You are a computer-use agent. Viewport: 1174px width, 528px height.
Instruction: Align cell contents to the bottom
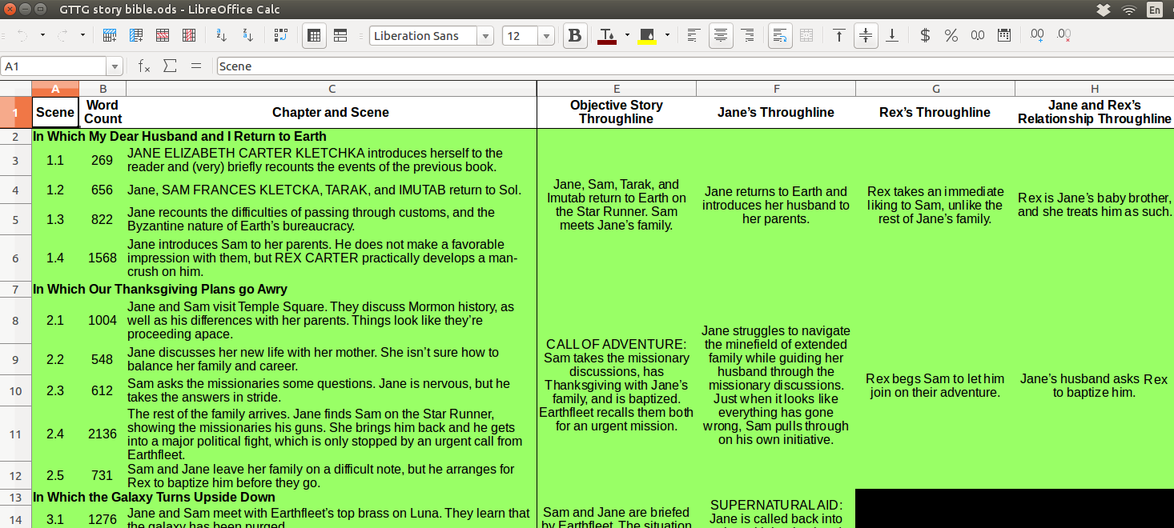click(x=892, y=36)
